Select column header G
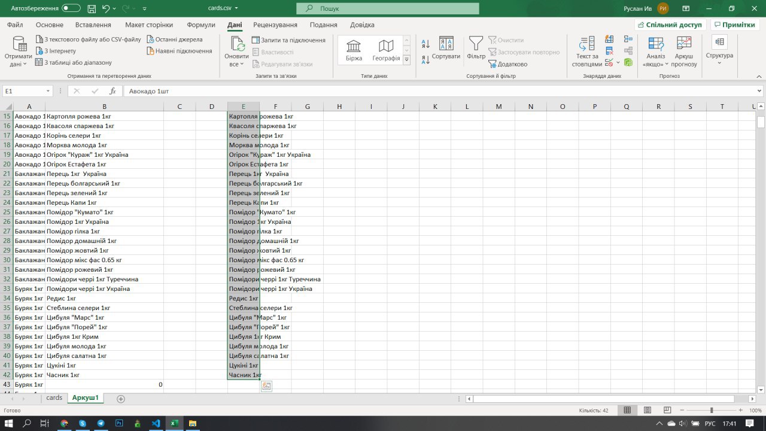766x431 pixels. pos(307,107)
